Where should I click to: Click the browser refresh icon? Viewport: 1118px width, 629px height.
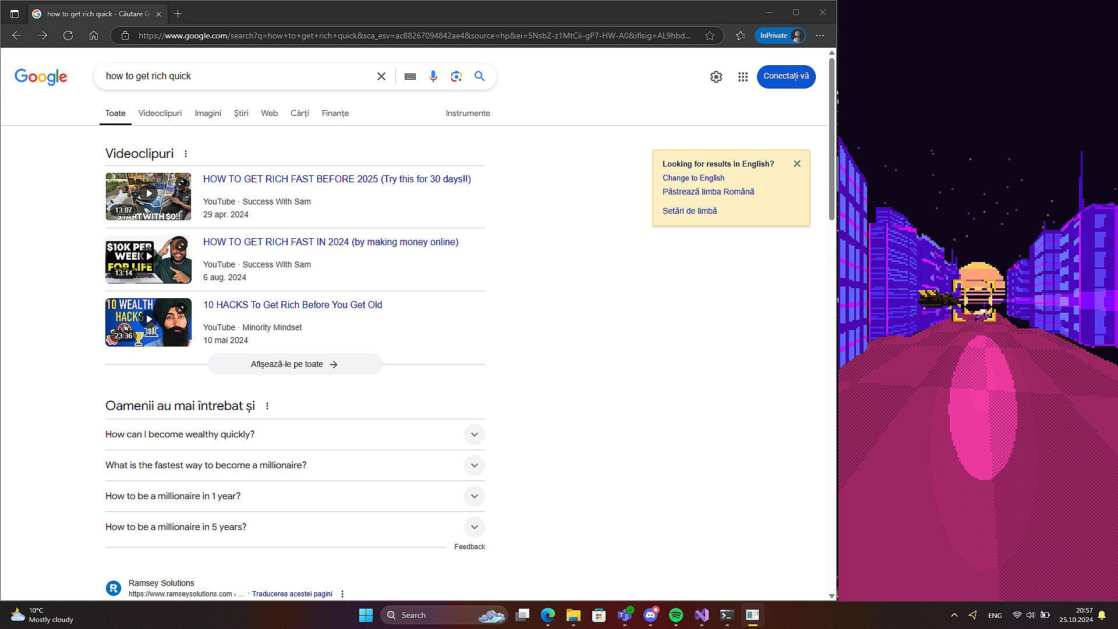point(68,36)
